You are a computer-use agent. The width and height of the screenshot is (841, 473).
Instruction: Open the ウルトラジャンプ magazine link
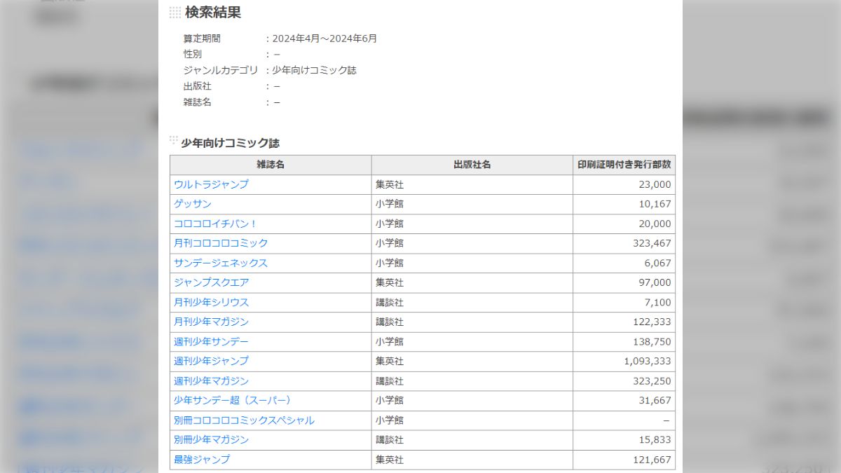(211, 184)
